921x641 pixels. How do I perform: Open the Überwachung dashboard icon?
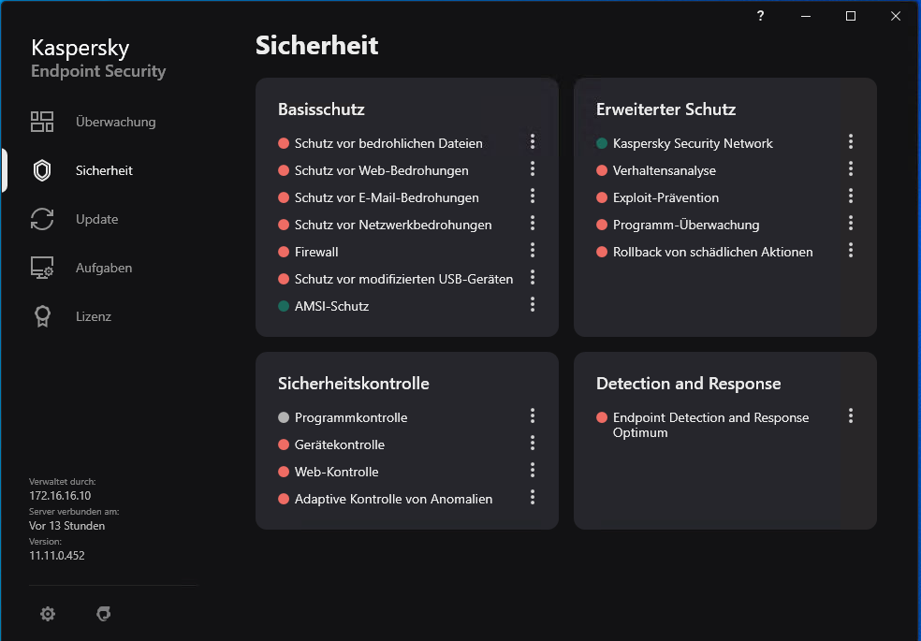[42, 122]
